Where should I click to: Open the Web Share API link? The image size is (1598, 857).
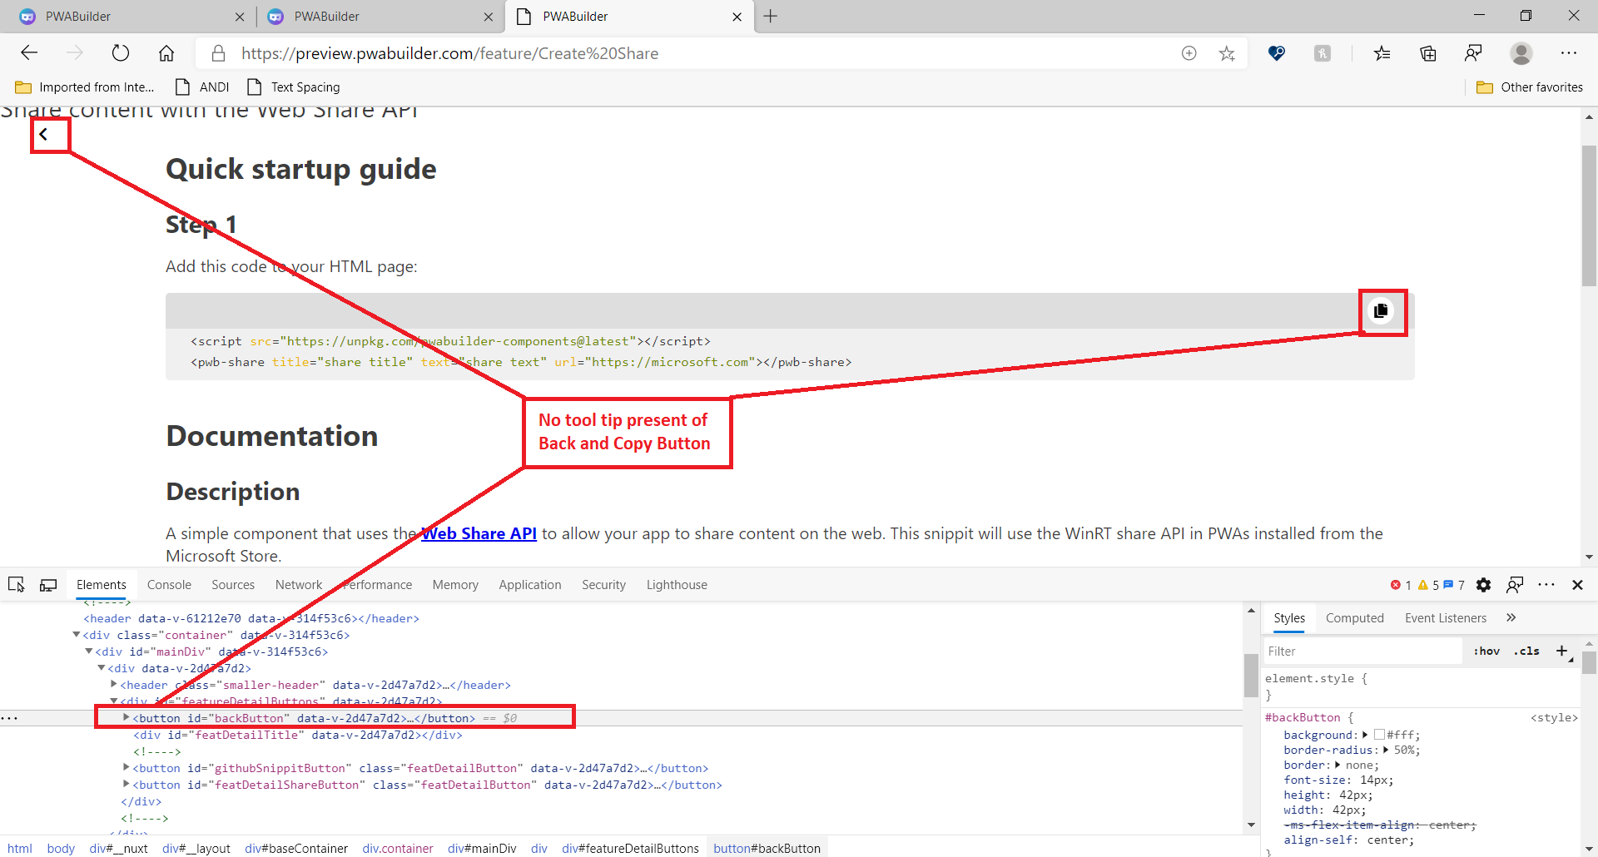tap(479, 533)
